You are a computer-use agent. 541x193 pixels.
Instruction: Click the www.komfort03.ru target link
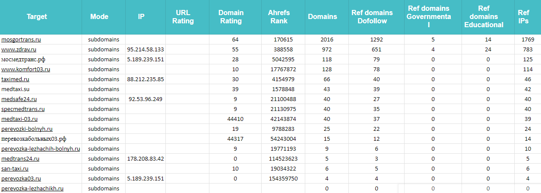[x=26, y=70]
